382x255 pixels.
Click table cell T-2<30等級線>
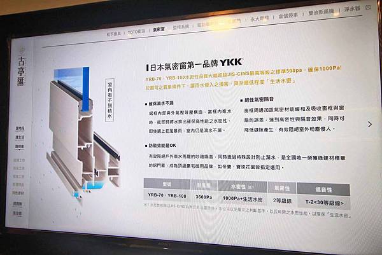(x=324, y=202)
